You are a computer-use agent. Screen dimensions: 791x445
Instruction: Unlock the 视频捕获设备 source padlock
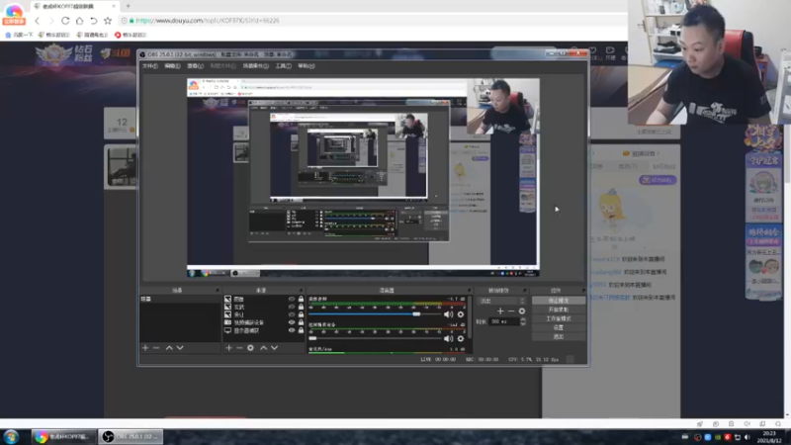click(x=302, y=322)
